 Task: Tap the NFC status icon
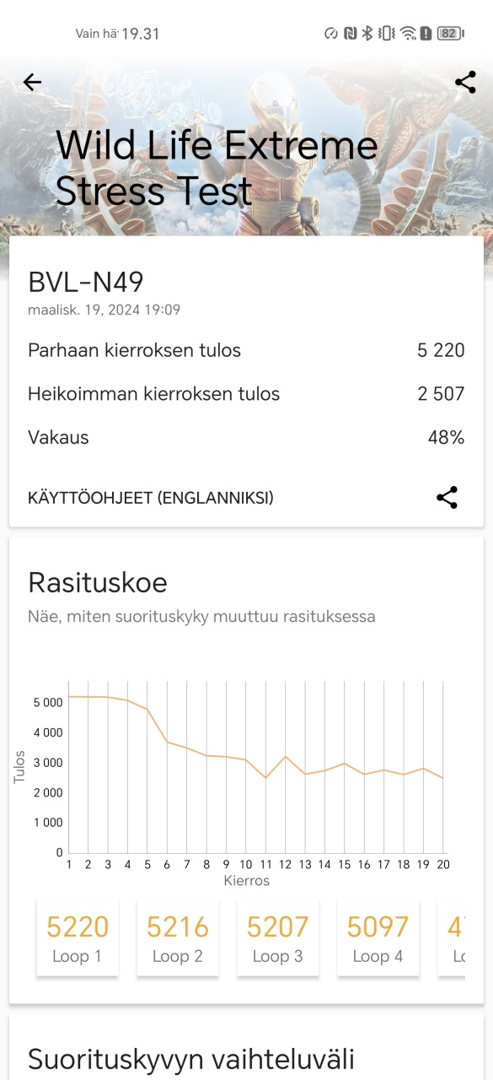click(350, 34)
